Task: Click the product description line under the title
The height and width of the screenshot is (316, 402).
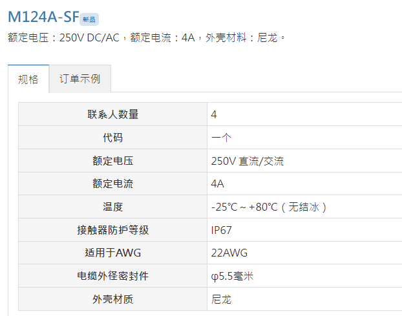Action: tap(147, 37)
